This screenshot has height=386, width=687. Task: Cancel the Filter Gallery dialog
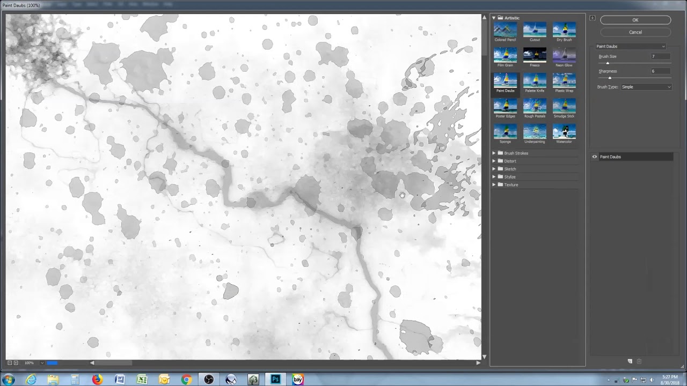point(635,32)
